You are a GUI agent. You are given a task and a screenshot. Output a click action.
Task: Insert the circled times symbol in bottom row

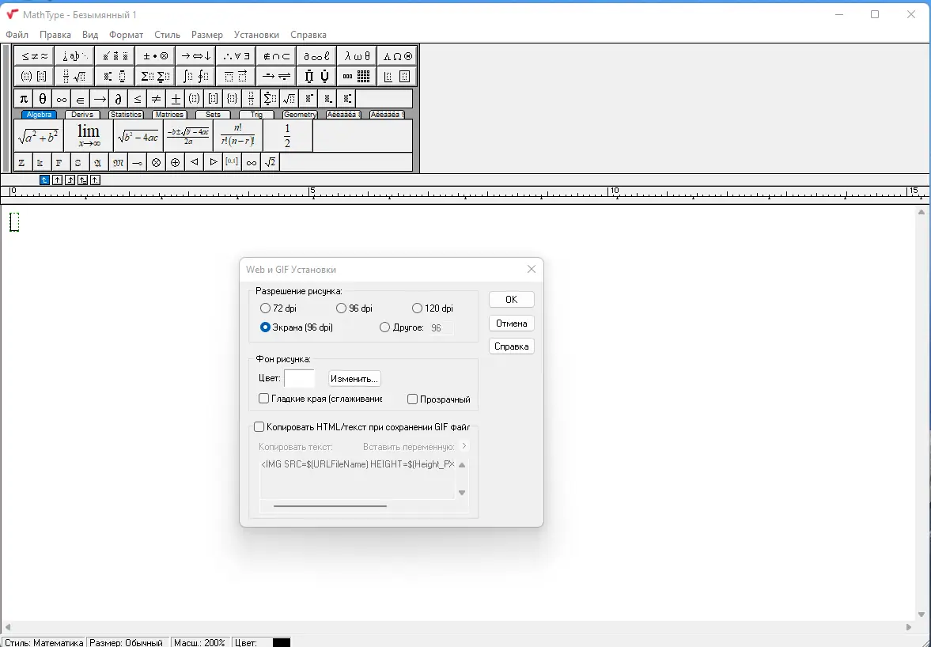[156, 162]
